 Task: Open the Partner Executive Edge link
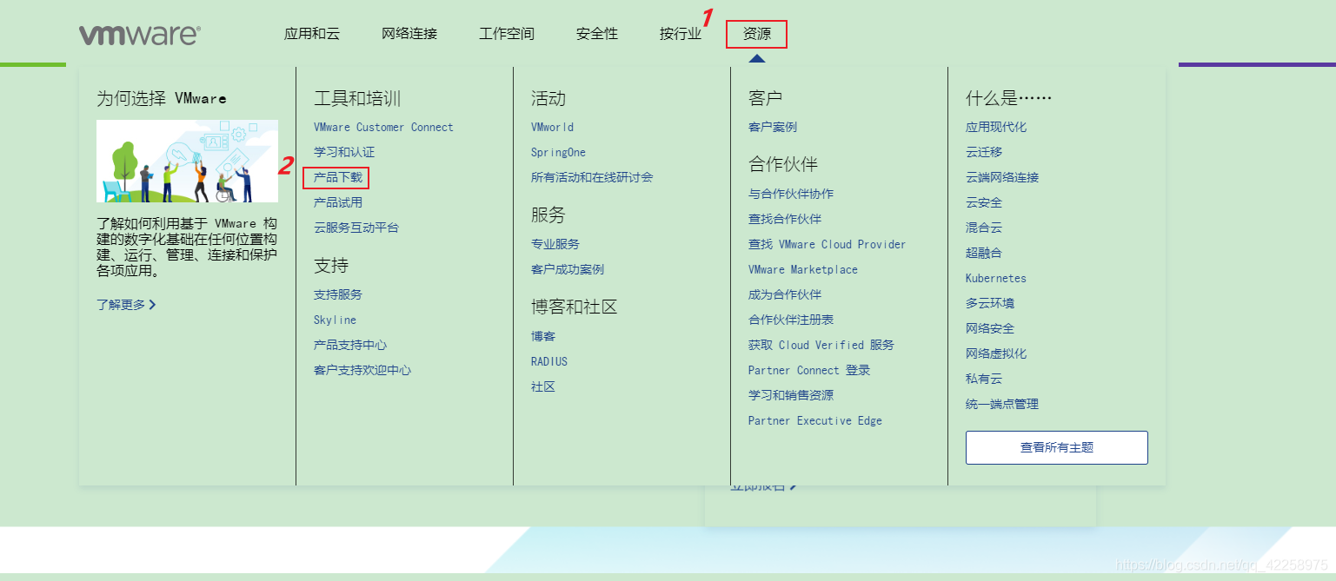pyautogui.click(x=815, y=420)
